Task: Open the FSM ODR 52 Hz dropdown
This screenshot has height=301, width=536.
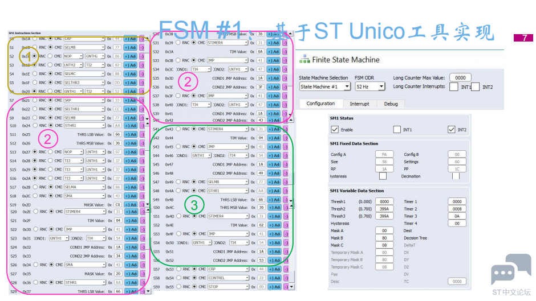Action: 370,86
